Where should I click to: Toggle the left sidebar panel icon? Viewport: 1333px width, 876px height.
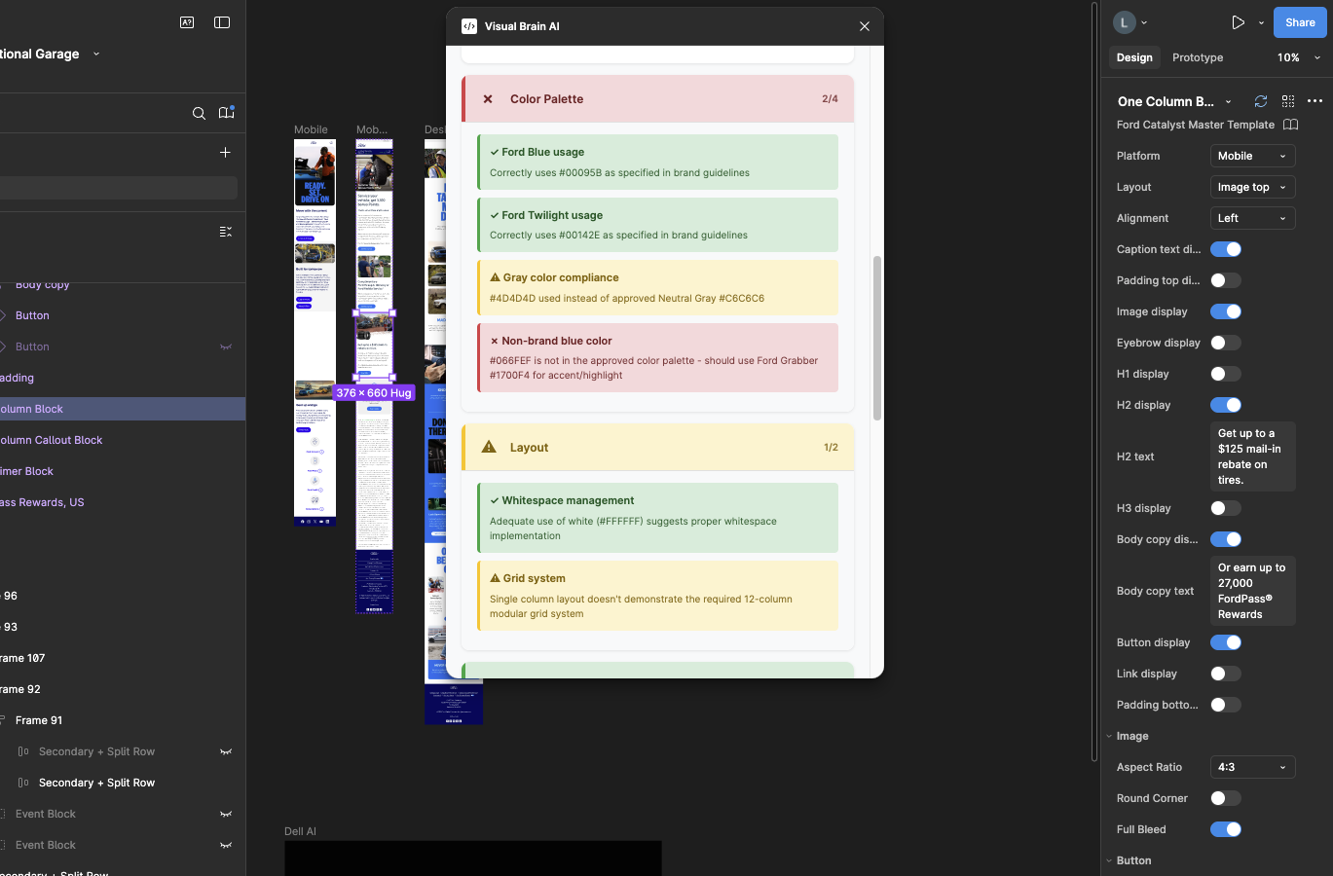tap(222, 22)
